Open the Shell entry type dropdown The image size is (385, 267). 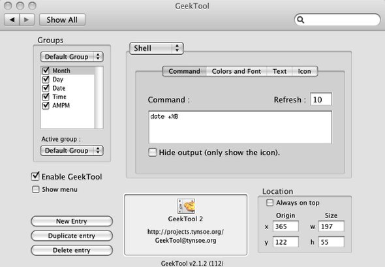point(157,48)
